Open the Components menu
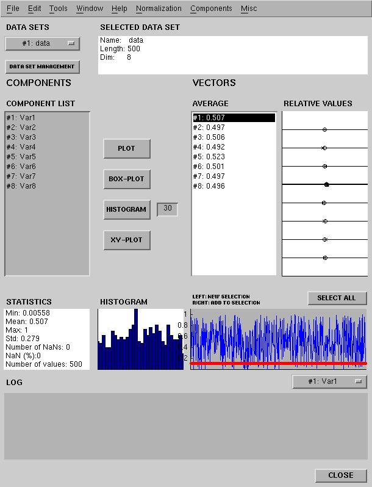The image size is (372, 487). tap(211, 9)
